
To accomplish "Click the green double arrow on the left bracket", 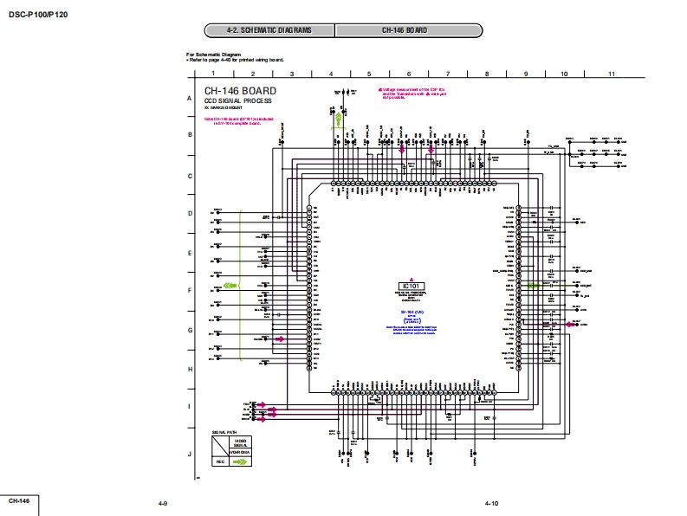I will pos(231,284).
